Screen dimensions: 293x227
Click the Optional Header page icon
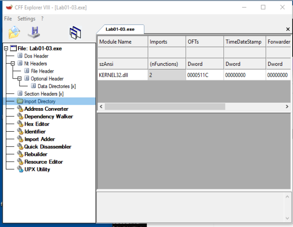(27, 79)
